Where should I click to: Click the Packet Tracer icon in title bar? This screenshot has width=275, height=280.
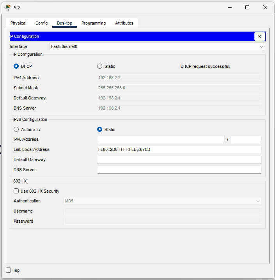coord(7,7)
